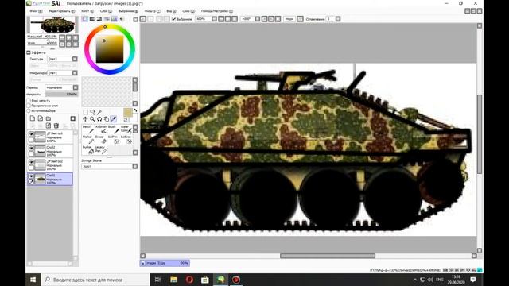
Task: Open the Холст menu
Action: click(x=87, y=11)
